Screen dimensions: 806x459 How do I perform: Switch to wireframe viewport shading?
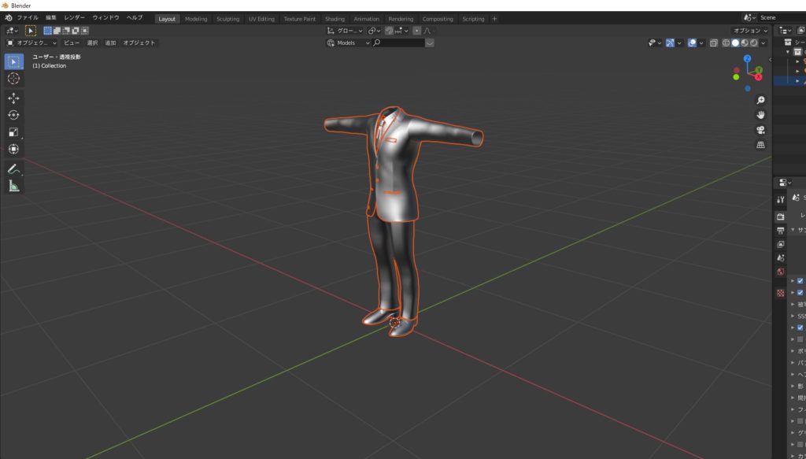click(x=727, y=43)
